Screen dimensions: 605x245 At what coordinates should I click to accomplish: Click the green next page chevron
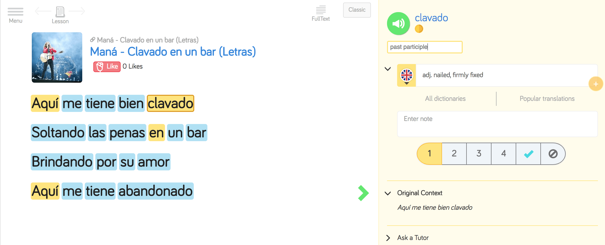point(363,193)
